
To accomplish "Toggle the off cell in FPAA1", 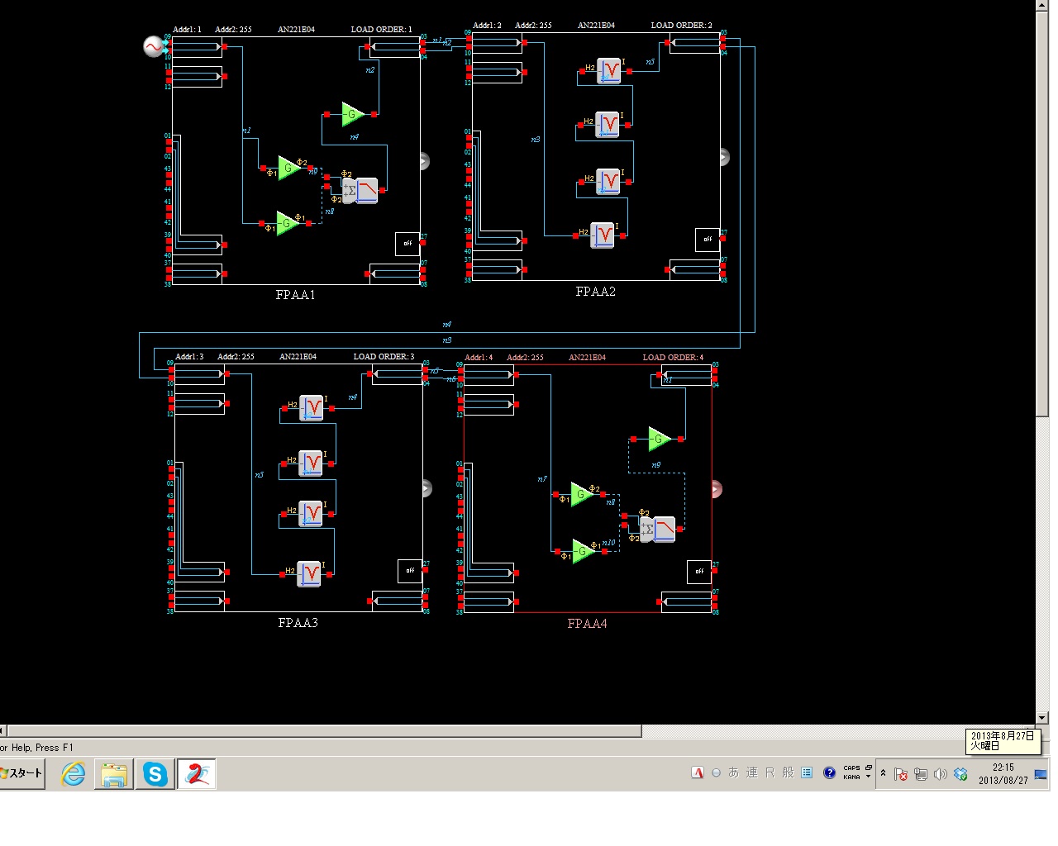I will [x=407, y=244].
